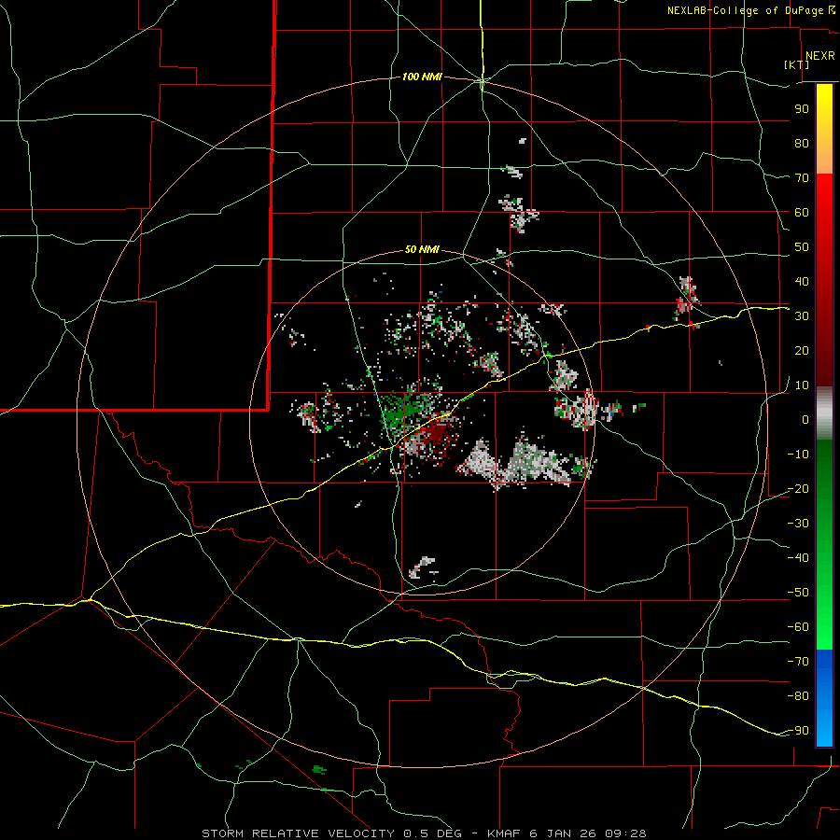Viewport: 840px width, 840px height.
Task: Select the -60 value on velocity scale
Action: (798, 627)
